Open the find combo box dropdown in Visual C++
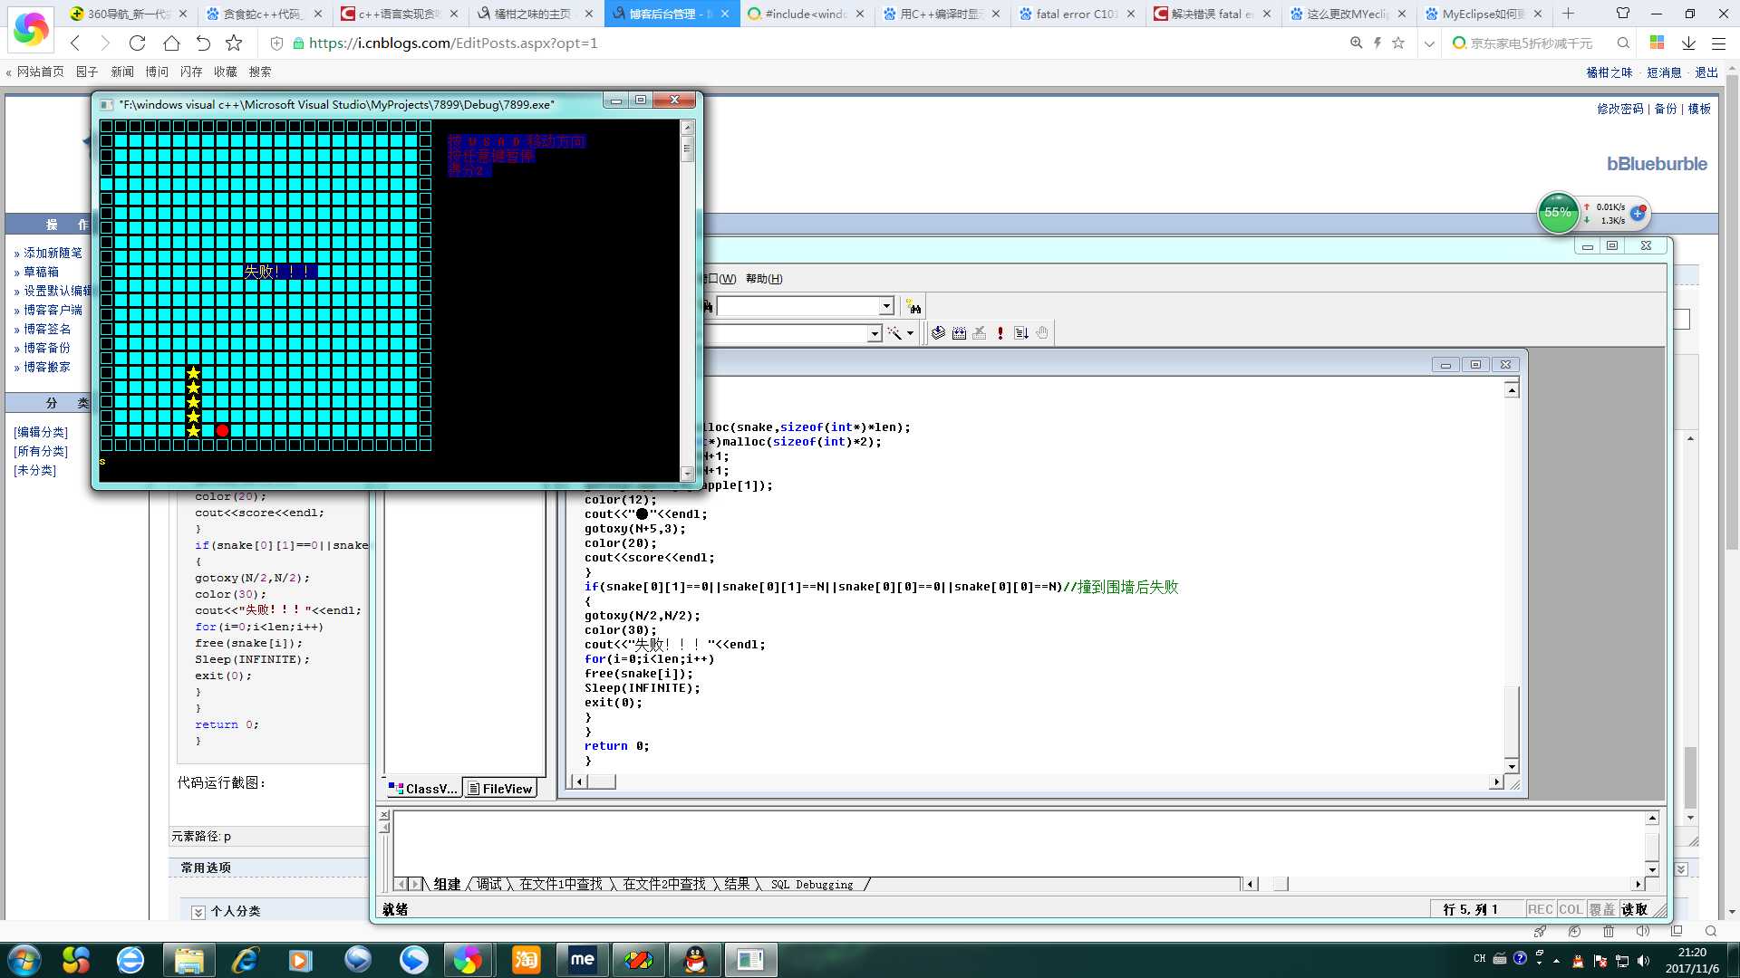This screenshot has width=1740, height=978. 886,306
